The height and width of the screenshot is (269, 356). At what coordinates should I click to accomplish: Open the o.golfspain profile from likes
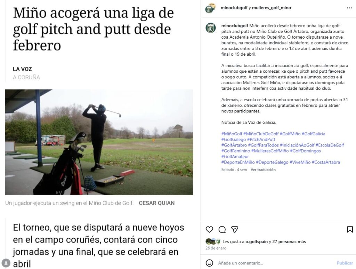point(257,242)
